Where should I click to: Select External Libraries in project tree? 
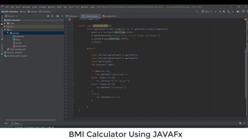(x=13, y=53)
